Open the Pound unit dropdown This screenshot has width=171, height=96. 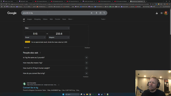35,37
